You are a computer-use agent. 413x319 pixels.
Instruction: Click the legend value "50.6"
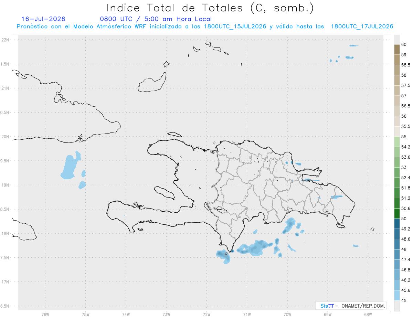click(406, 208)
